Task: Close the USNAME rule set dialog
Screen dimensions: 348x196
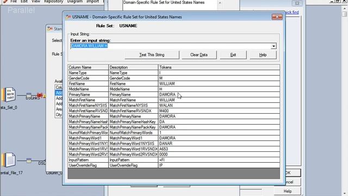Action: tap(277, 17)
